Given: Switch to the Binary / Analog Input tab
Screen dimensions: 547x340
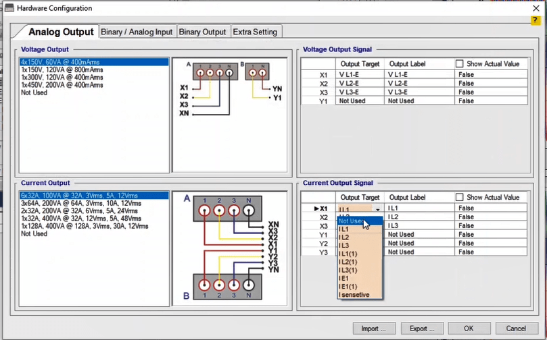Looking at the screenshot, I should pyautogui.click(x=137, y=32).
